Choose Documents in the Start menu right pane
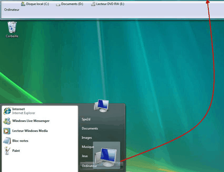224x172 pixels. click(x=90, y=128)
